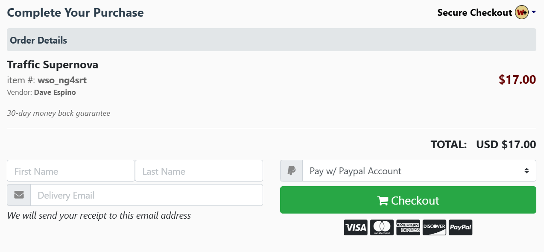This screenshot has height=252, width=544.
Task: Click the American Express icon
Action: tap(408, 227)
